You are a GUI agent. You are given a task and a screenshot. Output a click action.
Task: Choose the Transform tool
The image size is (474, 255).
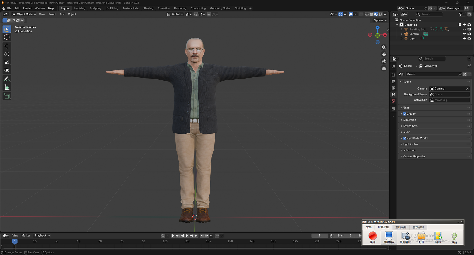coord(7,70)
